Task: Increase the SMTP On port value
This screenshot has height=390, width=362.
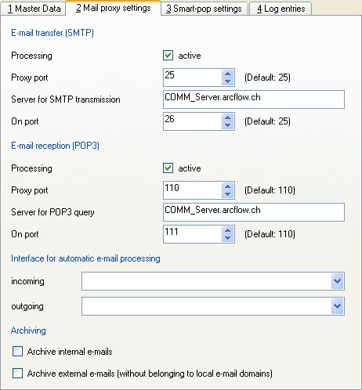Action: coord(227,117)
